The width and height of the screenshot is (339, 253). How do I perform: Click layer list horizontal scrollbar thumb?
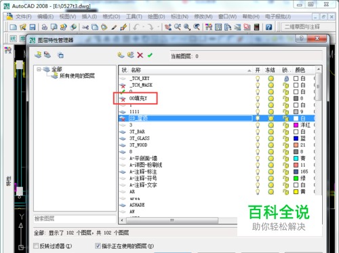tap(172, 220)
